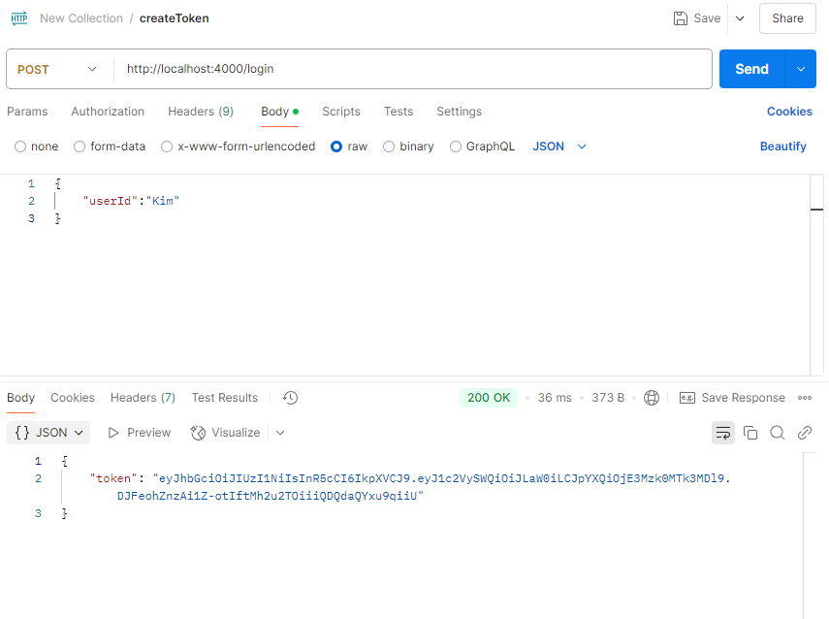Select x-www-form-urlencoded body type
This screenshot has height=619, width=829.
[167, 147]
